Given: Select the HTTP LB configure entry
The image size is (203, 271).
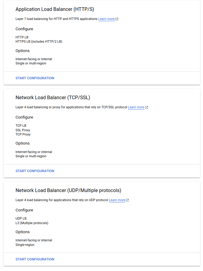Looking at the screenshot, I should point(22,37).
